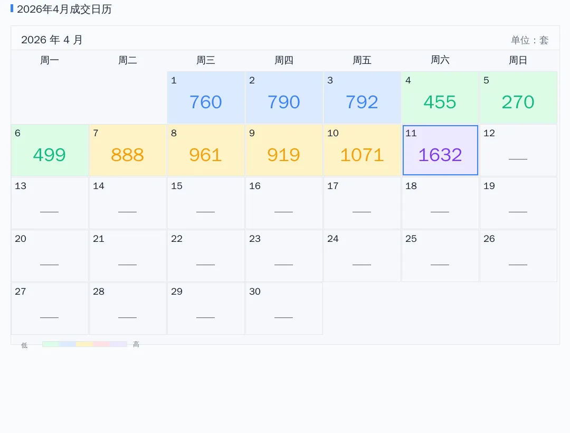Click the 周一 weekday header
Screen dimensions: 570x433
pos(50,60)
